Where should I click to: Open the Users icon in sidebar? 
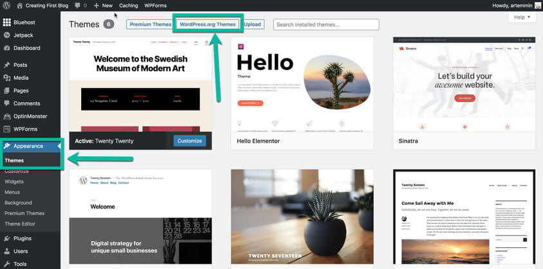(x=6, y=251)
